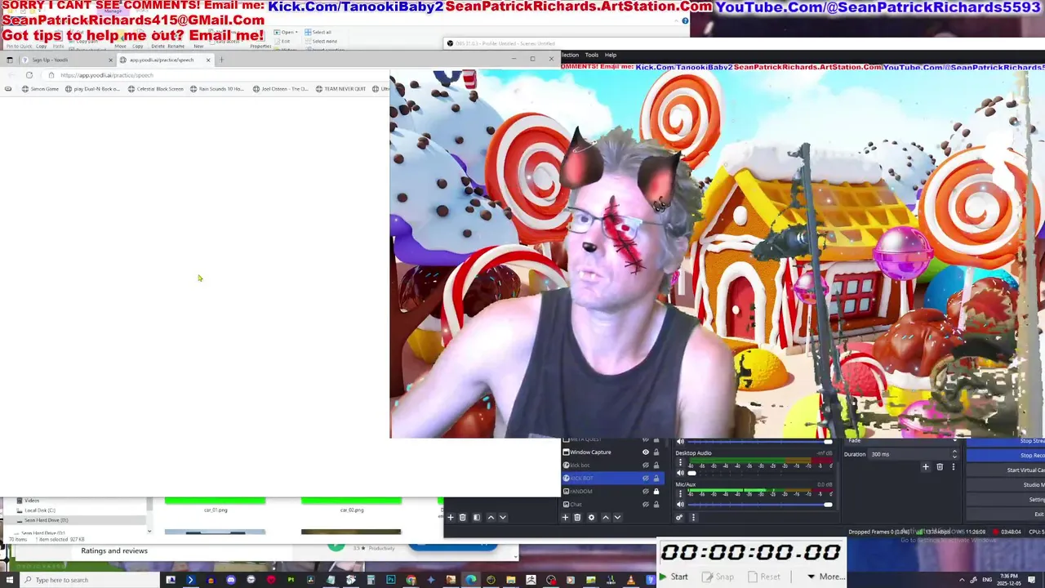Add a new scene in OBS
1045x588 pixels.
click(450, 517)
